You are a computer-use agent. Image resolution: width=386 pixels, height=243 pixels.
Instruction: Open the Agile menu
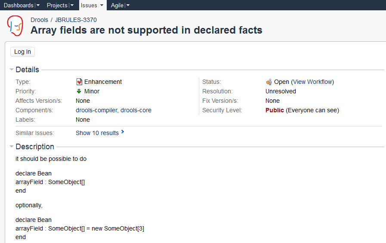(117, 5)
